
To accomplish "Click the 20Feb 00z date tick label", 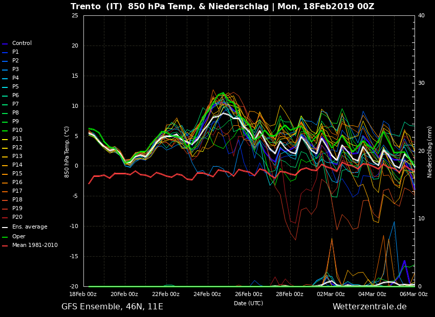I will [x=124, y=294].
